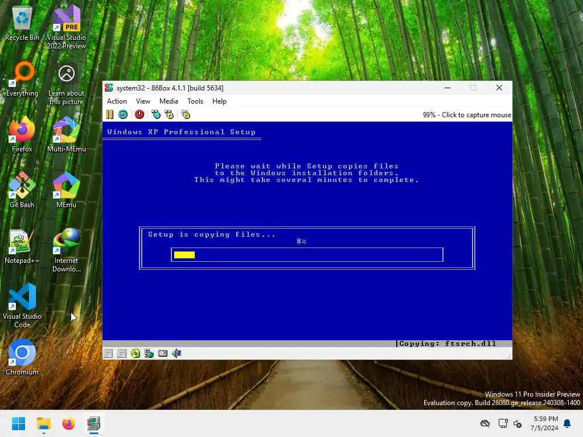Image resolution: width=583 pixels, height=437 pixels.
Task: Click the muted volume tray icon
Action: [518, 423]
